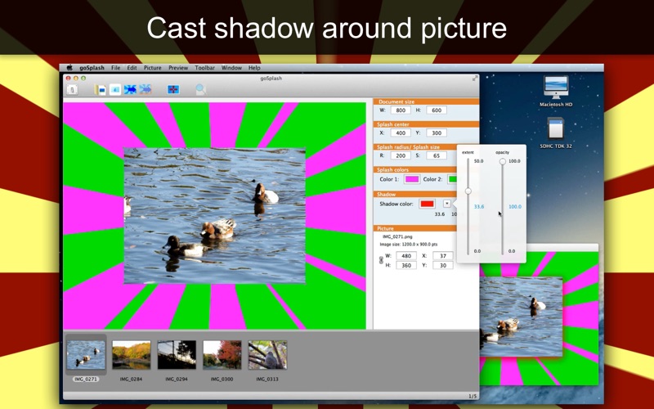This screenshot has height=409, width=654.
Task: Click the blue 33.6 extent value
Action: pos(479,207)
